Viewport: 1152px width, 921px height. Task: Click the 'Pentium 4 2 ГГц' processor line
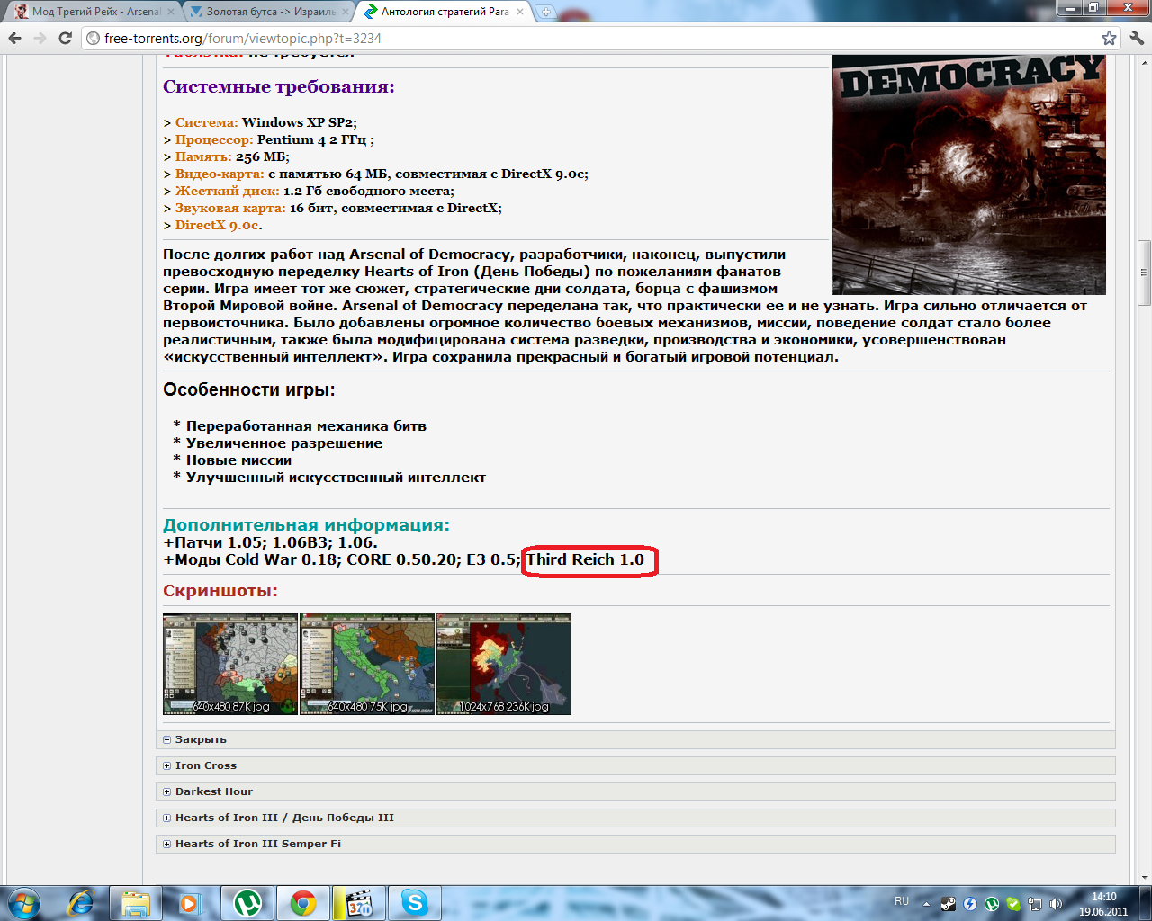(268, 139)
